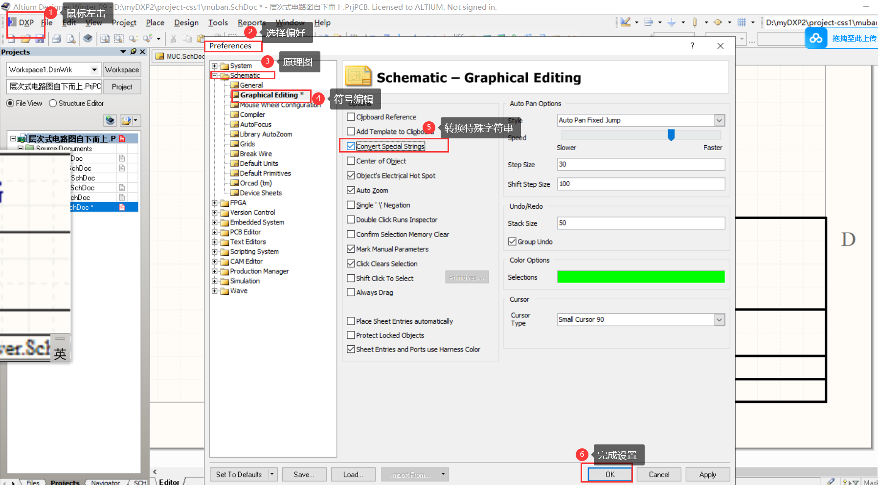Toggle Object's Electrical Hot Spot
This screenshot has width=878, height=485.
click(351, 176)
